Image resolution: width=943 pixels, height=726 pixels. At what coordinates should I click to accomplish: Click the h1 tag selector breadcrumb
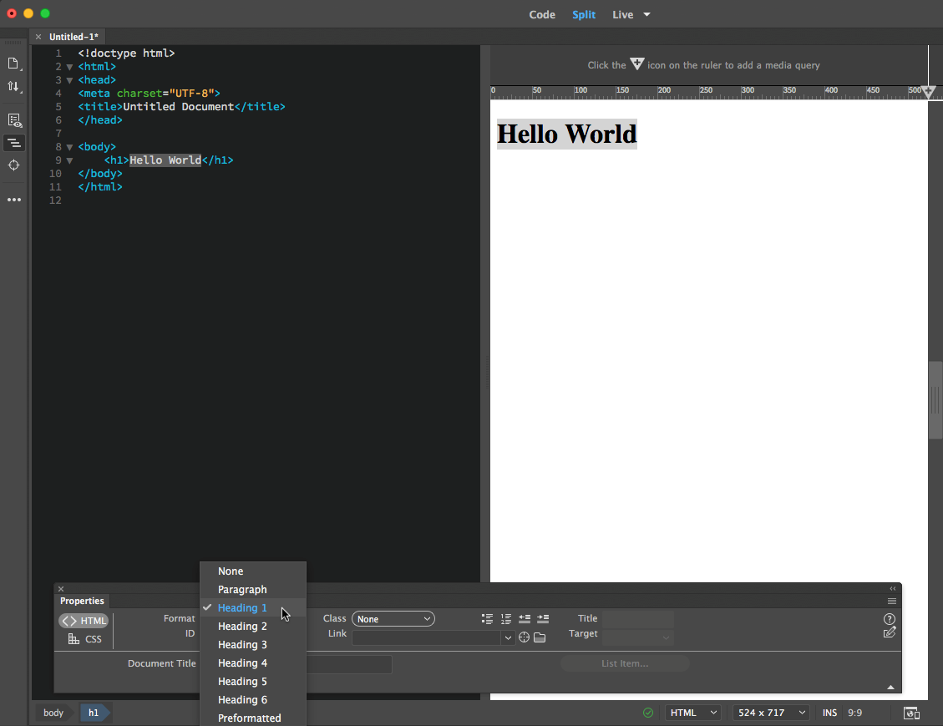94,713
